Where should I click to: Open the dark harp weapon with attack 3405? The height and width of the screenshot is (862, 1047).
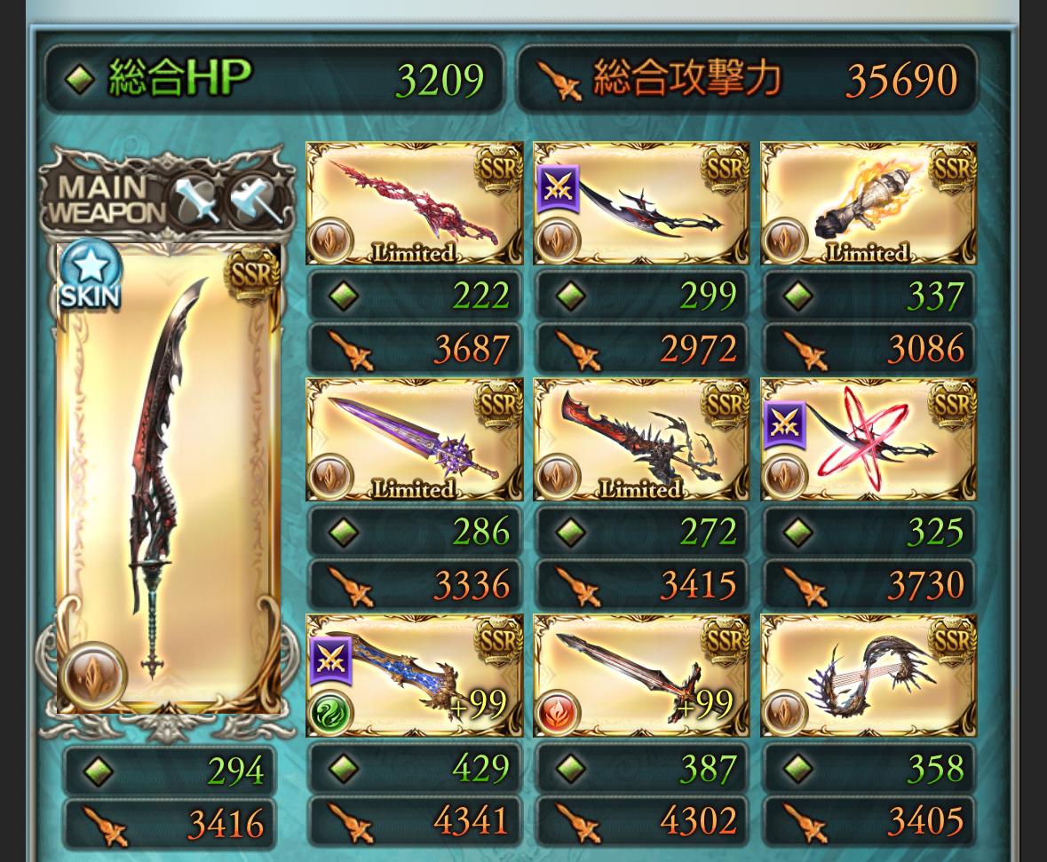click(868, 676)
